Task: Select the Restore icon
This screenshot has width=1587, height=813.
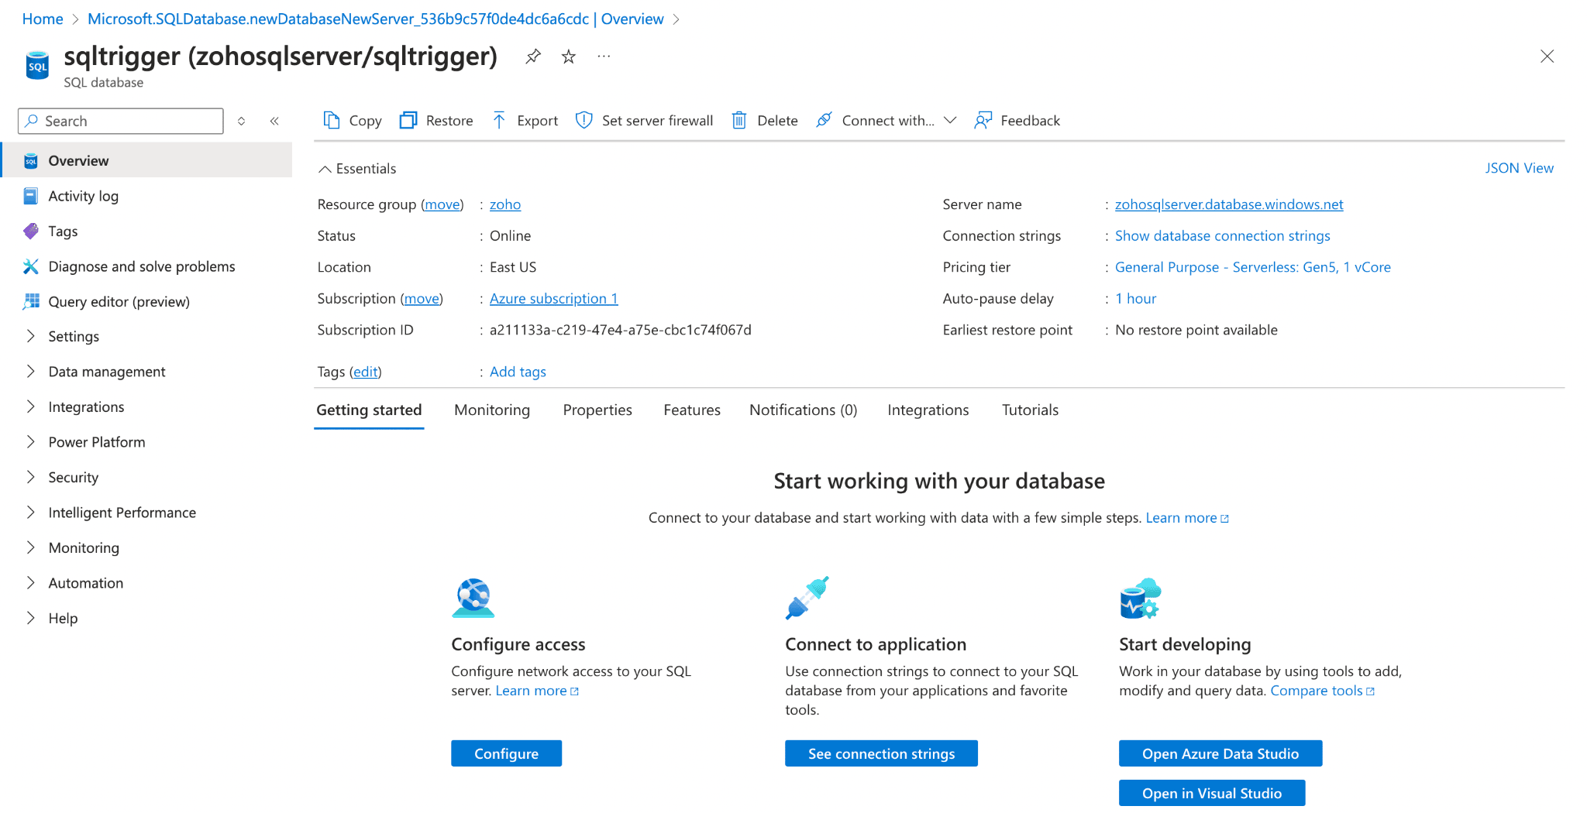Action: click(408, 120)
